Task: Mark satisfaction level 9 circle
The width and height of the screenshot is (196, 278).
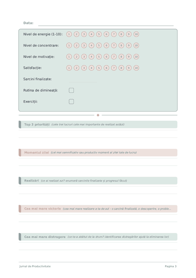Action: [129, 68]
